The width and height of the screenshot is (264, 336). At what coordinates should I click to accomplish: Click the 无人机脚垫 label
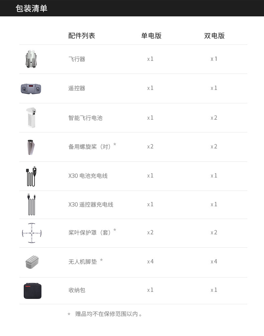[x=83, y=261]
